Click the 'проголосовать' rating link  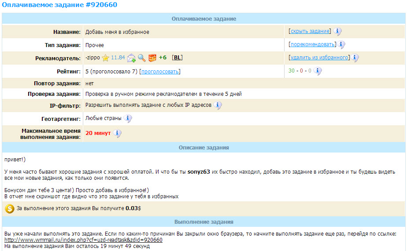pos(160,72)
